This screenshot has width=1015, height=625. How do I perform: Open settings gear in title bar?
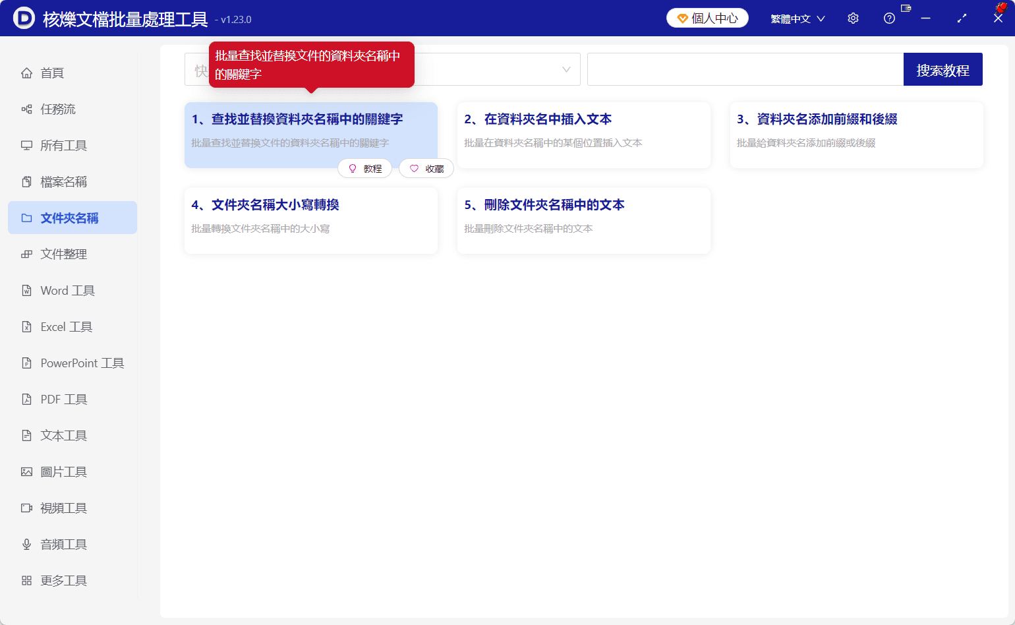coord(853,18)
